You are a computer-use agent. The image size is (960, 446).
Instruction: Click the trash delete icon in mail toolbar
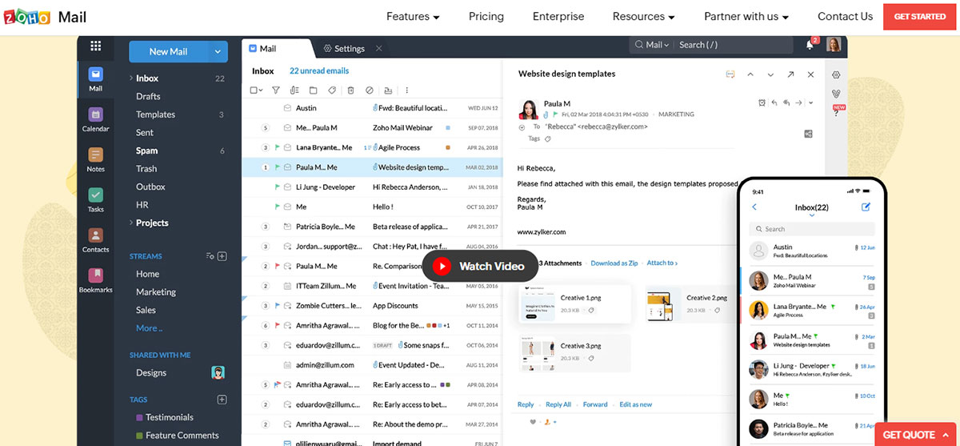(x=350, y=90)
